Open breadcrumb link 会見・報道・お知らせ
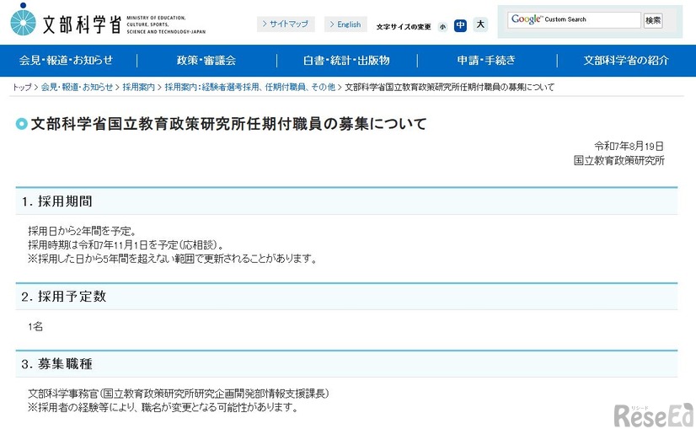 [x=77, y=87]
